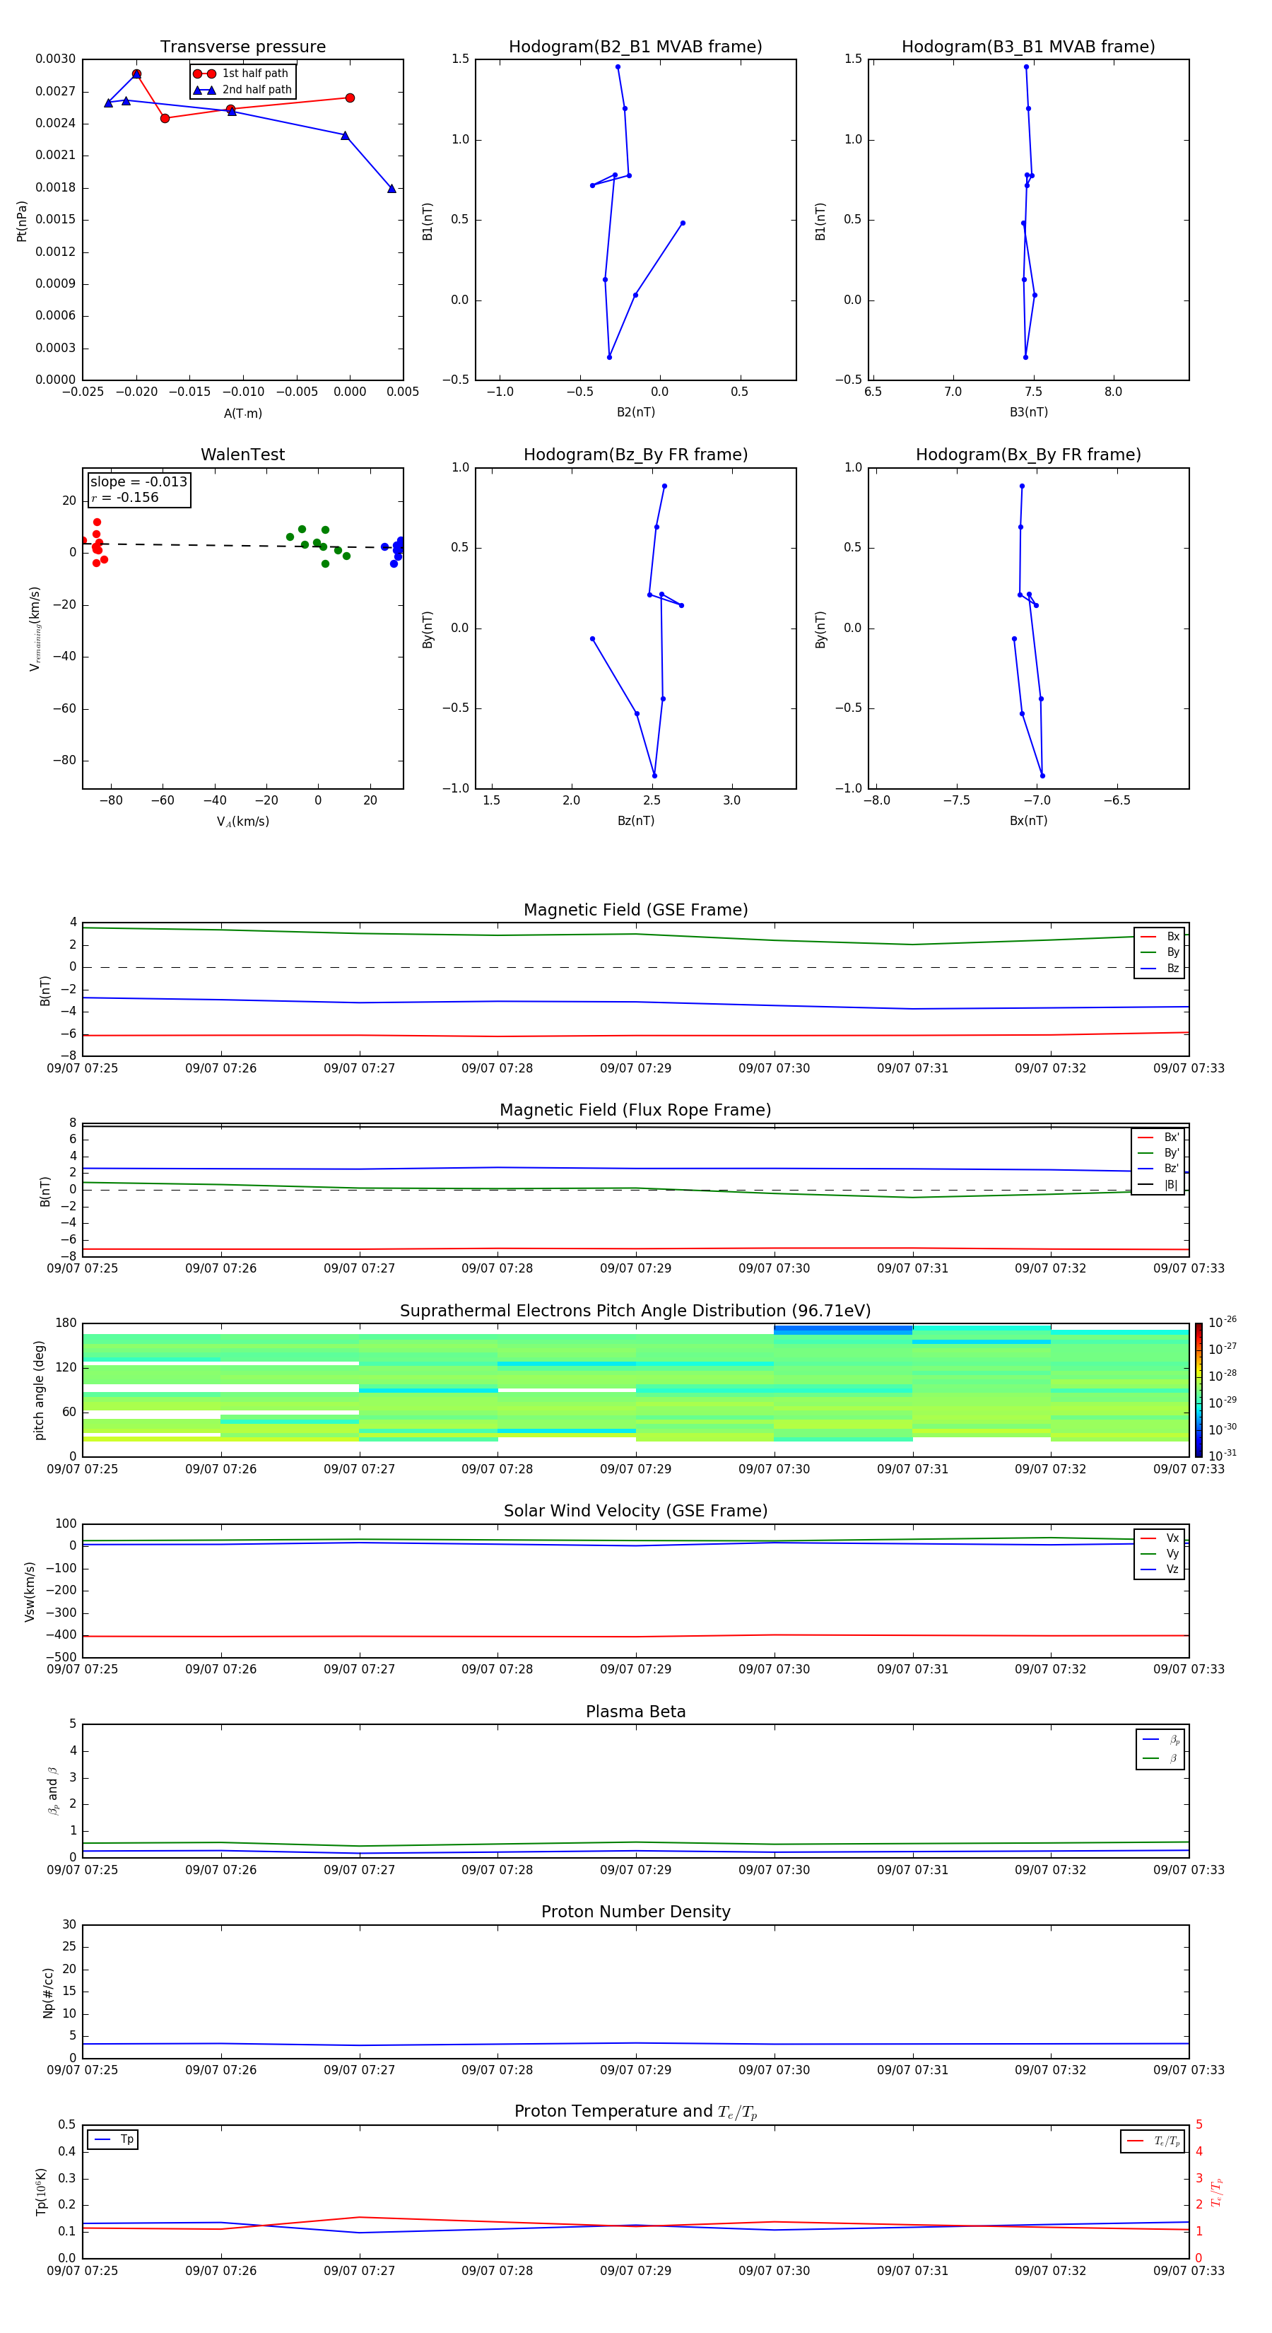The image size is (1272, 2333).
Task: Click the "Magnetic Field (Flux Rope Frame)" title
Action: [x=635, y=1111]
